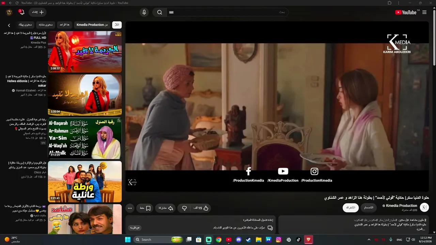Screen dimensions: 436x245
Task: Click the الاشتراك subscribe button
Action: pos(351,208)
